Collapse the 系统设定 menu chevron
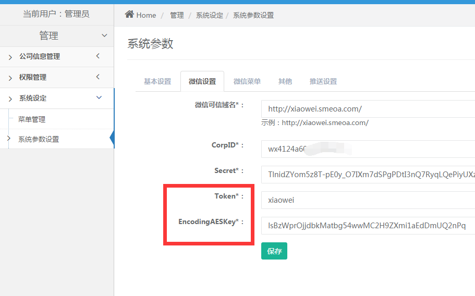 coord(99,98)
